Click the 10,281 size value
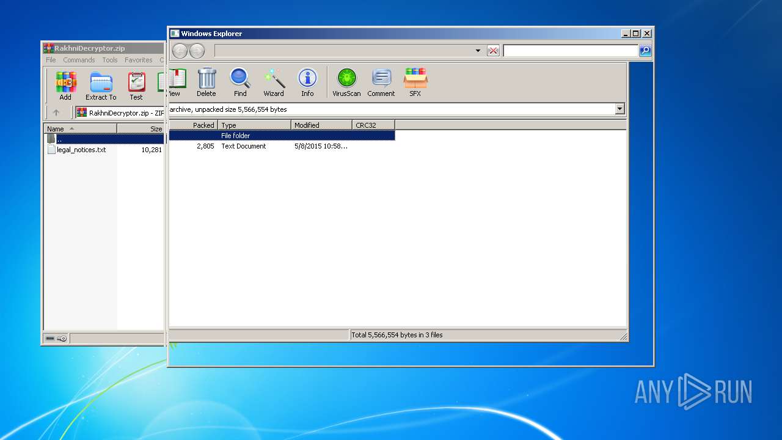782x440 pixels. 152,150
